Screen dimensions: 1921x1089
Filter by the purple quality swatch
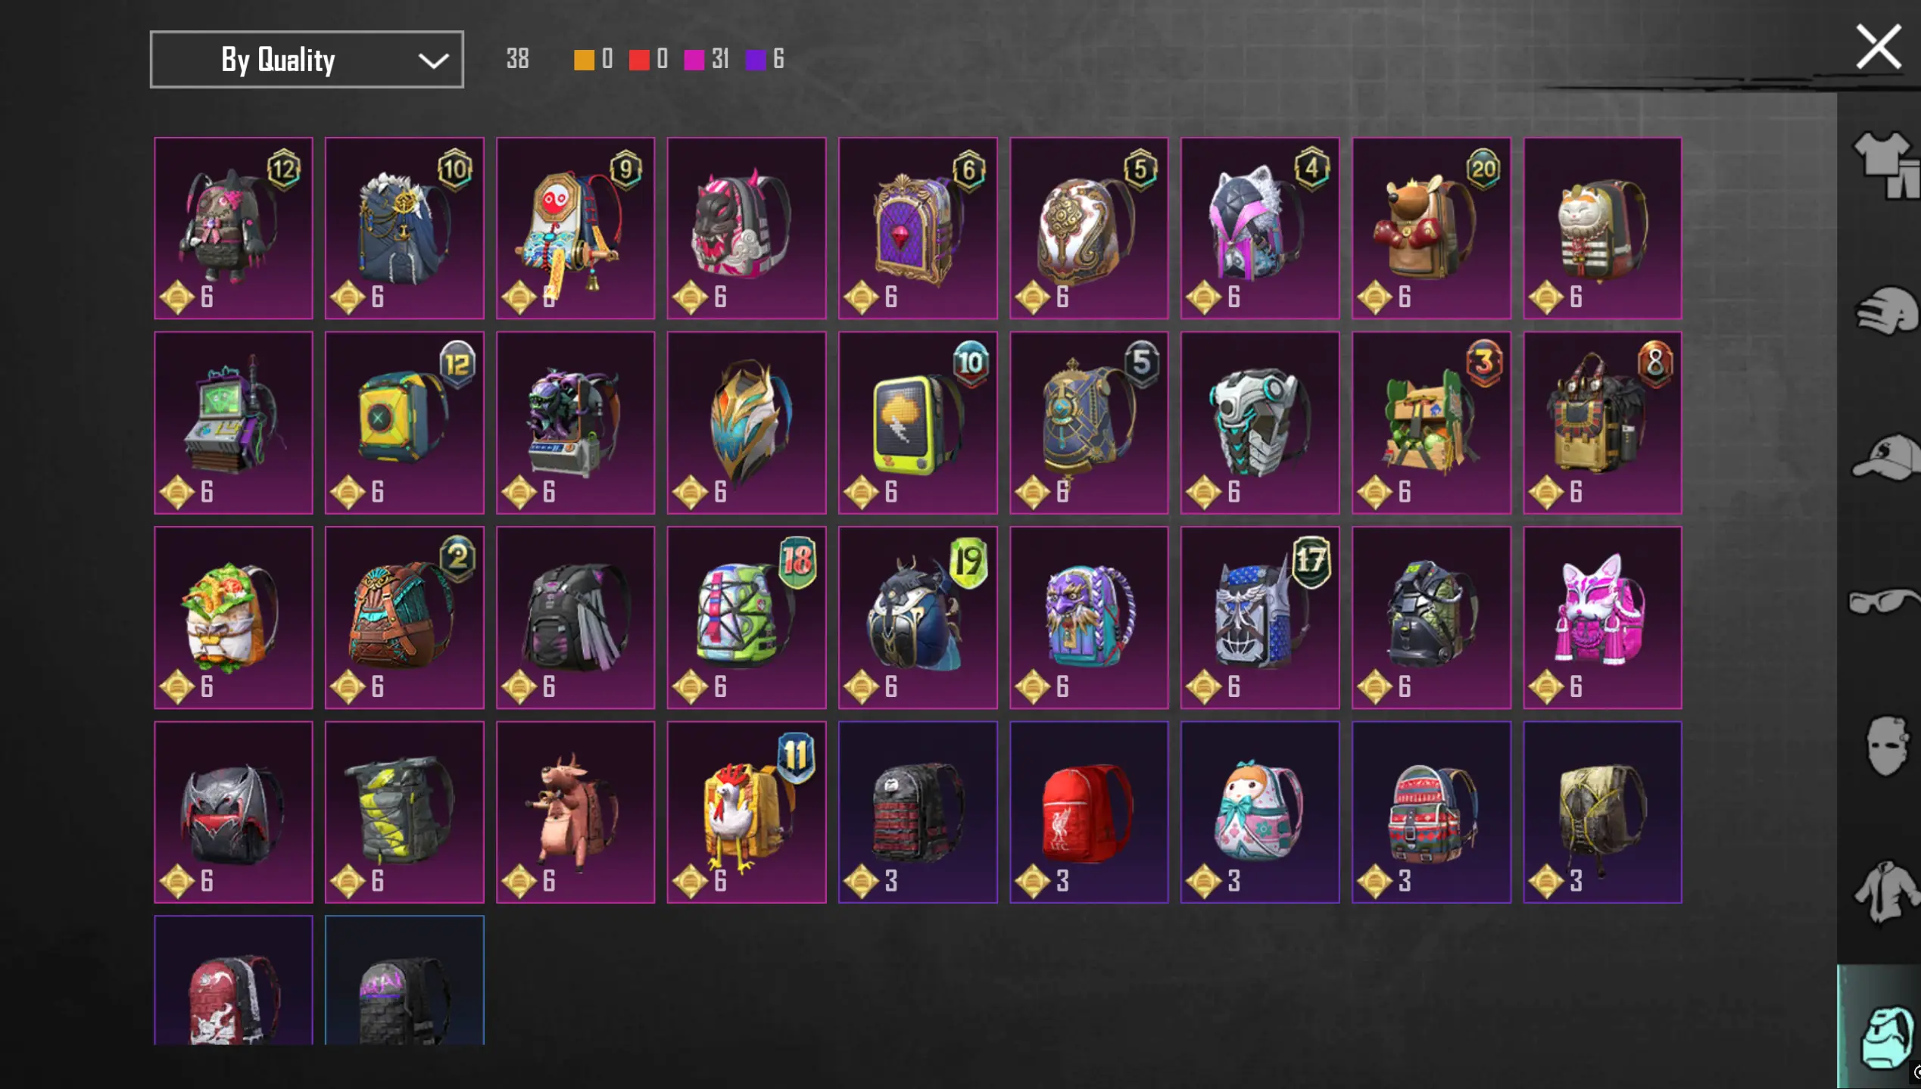(x=756, y=60)
